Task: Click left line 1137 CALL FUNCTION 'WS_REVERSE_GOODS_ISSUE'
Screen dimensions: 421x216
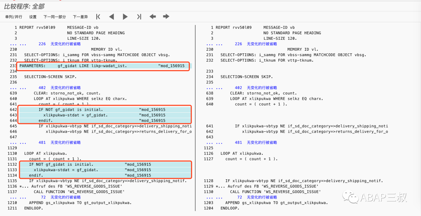Action: pos(79,192)
